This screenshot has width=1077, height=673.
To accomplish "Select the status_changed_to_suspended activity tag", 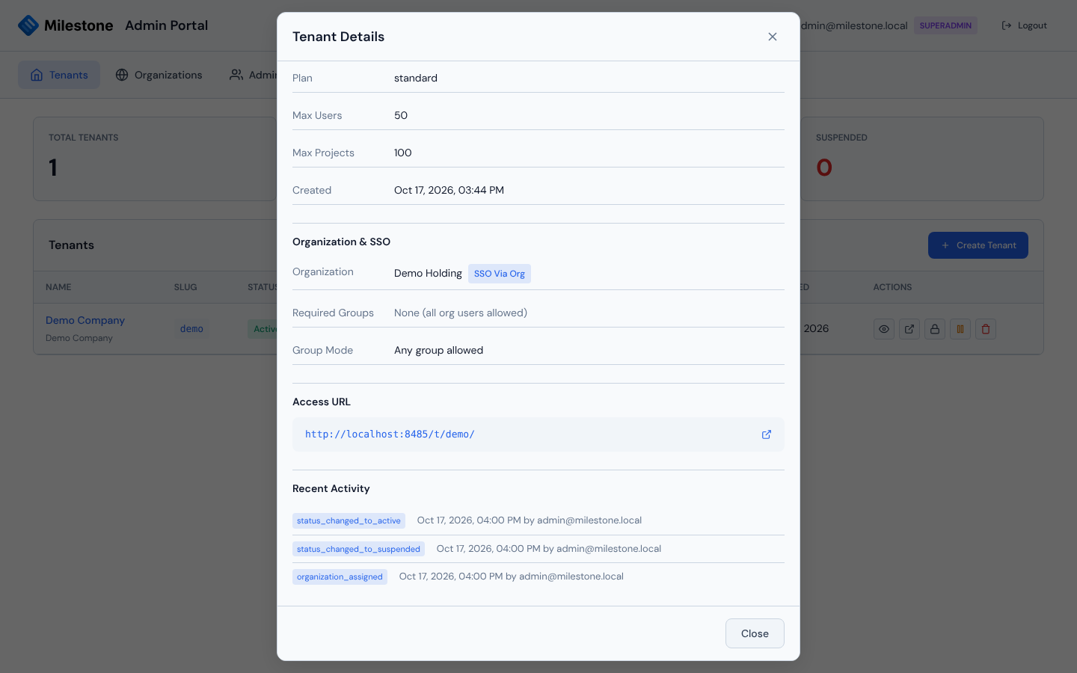I will coord(358,549).
